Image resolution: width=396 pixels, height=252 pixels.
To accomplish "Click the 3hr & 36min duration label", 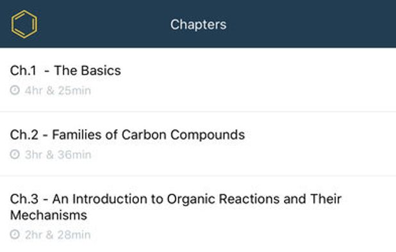I will pyautogui.click(x=58, y=155).
